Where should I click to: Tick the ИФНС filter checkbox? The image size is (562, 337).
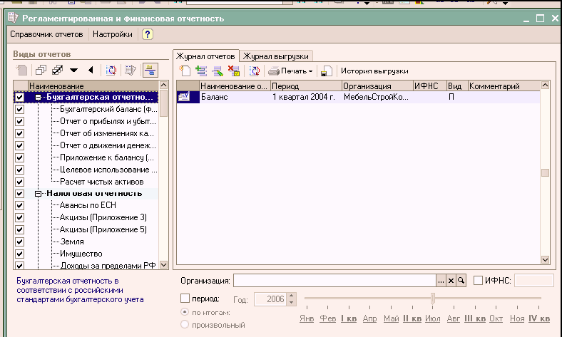479,281
